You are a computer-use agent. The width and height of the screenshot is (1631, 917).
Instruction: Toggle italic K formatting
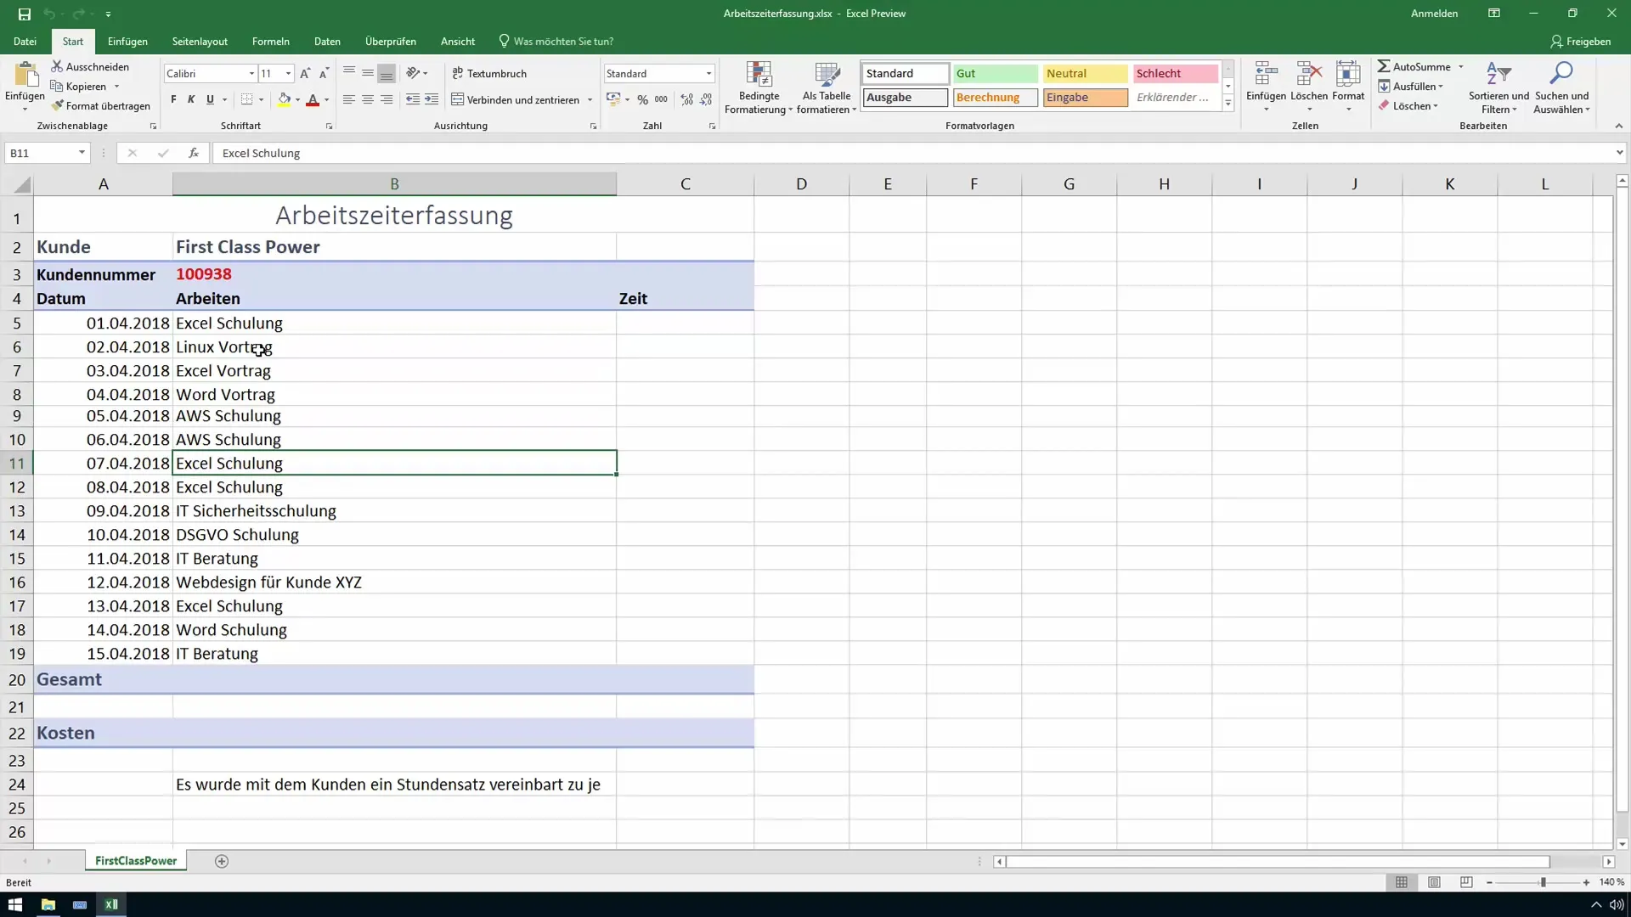pos(191,99)
